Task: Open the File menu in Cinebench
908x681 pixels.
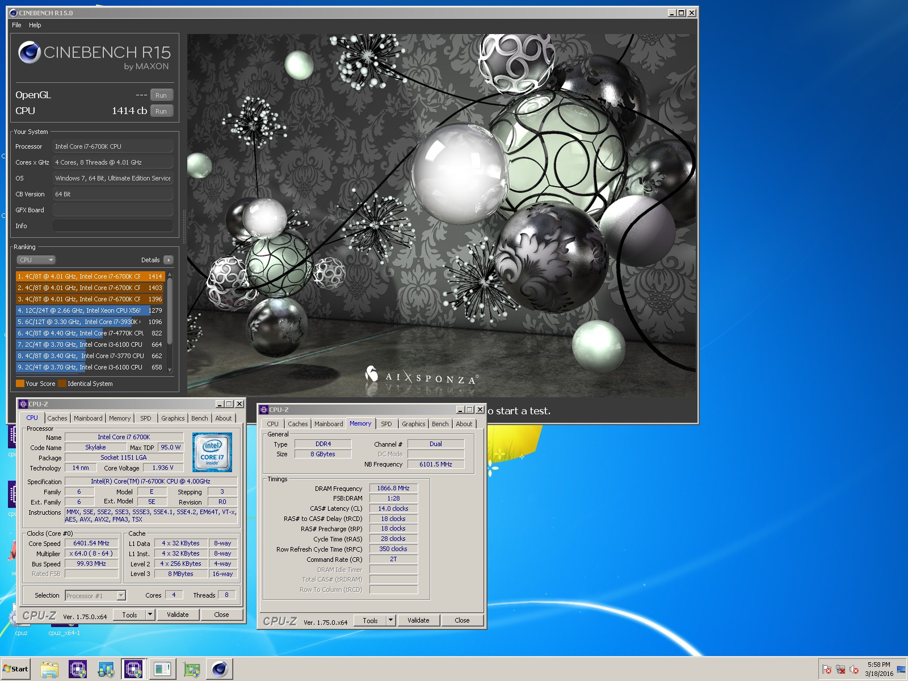Action: (16, 25)
